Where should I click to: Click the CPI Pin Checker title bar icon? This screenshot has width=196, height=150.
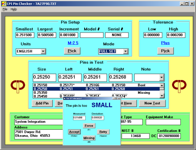[x=4, y=4]
